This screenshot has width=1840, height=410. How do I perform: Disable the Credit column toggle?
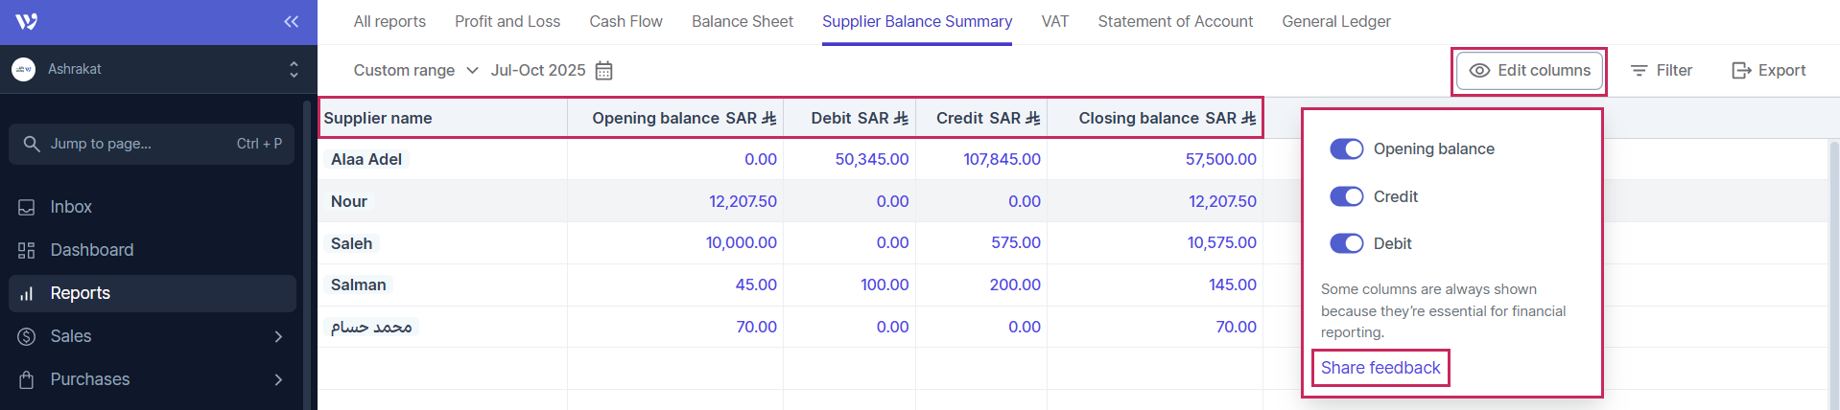click(x=1346, y=196)
